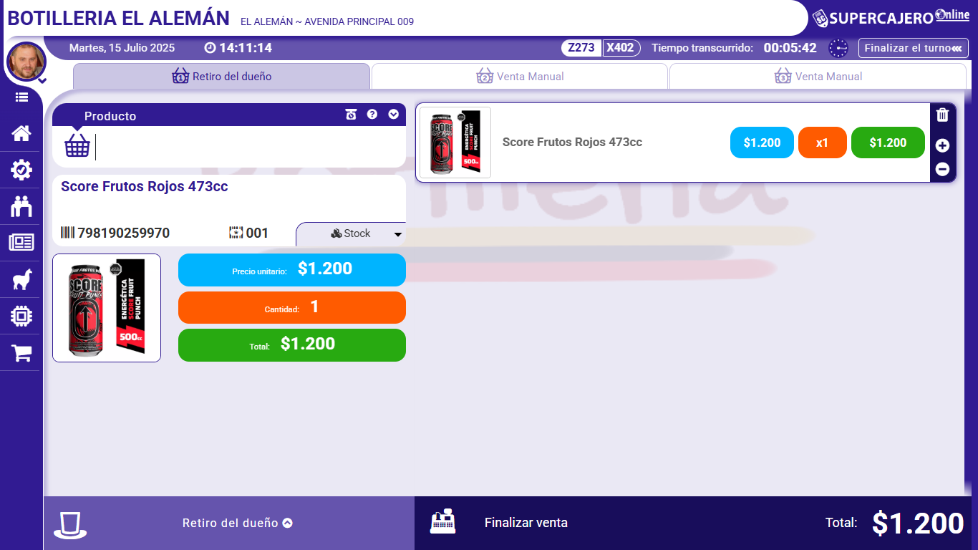Delete item with the trash can icon

click(942, 115)
